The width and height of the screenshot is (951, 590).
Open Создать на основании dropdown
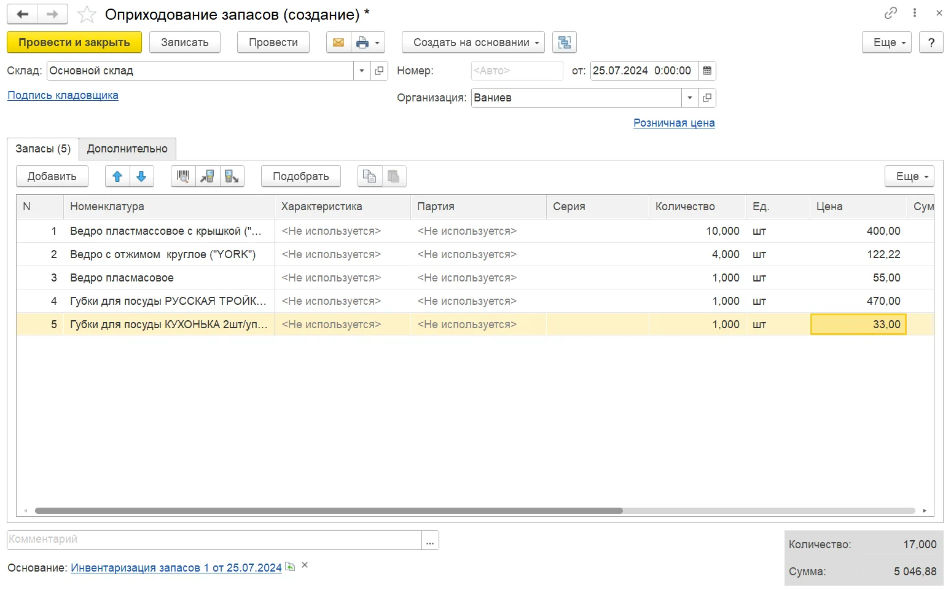(473, 42)
